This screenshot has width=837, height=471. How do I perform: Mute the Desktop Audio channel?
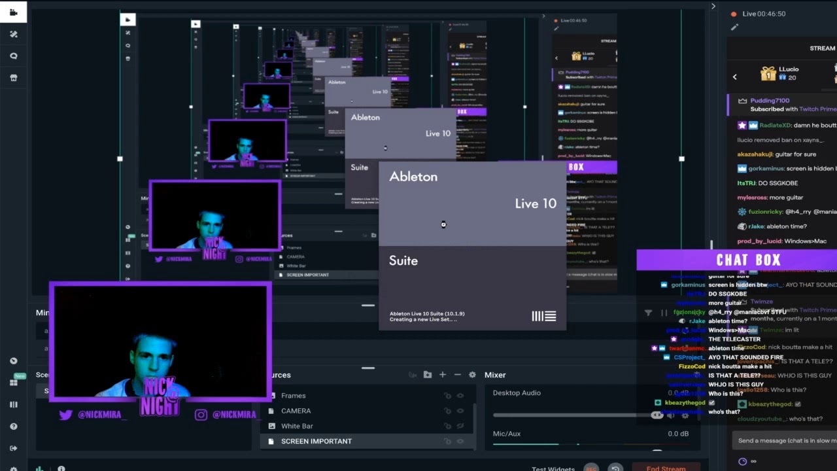(671, 415)
